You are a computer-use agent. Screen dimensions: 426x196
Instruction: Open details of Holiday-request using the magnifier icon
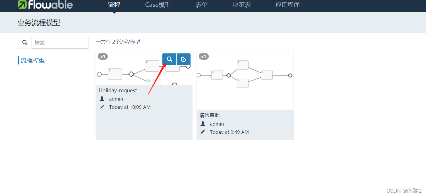[169, 59]
